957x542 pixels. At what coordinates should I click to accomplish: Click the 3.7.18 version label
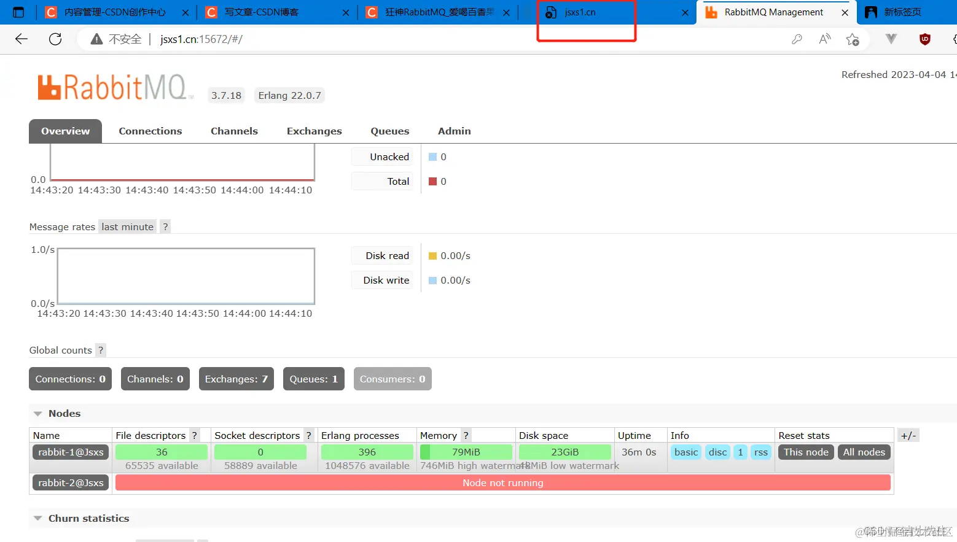click(226, 96)
